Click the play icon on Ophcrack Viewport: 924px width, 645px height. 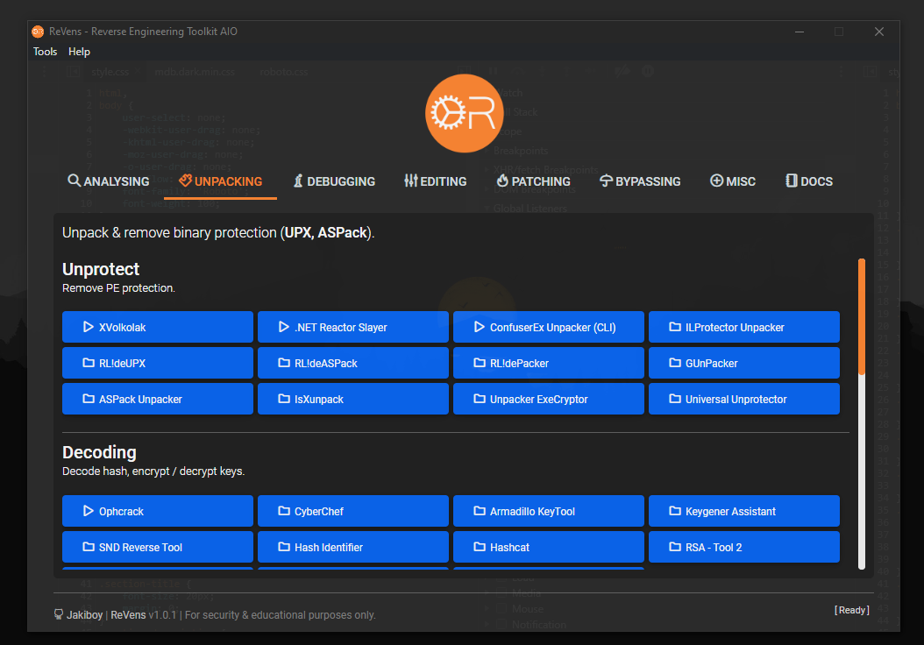click(x=88, y=511)
